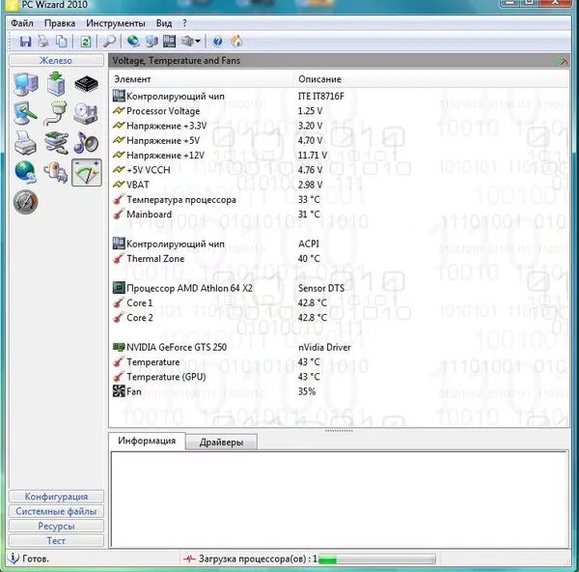Select the Voltage and Temperature gauge icon

pos(87,172)
